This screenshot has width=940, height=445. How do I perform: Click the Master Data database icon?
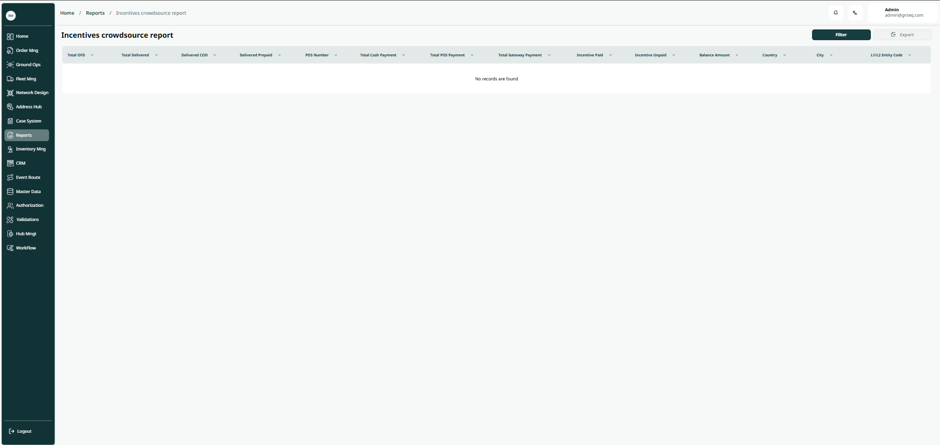[10, 192]
